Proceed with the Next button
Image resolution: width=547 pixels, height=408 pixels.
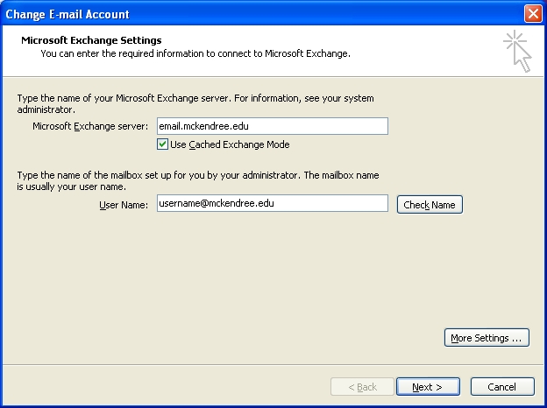[428, 386]
